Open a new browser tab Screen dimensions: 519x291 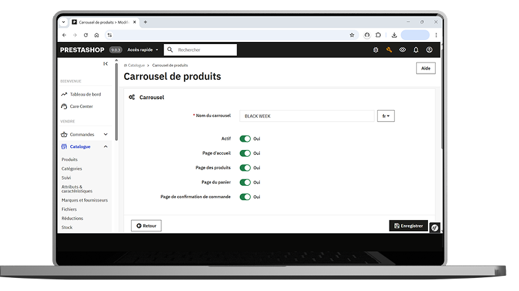145,22
